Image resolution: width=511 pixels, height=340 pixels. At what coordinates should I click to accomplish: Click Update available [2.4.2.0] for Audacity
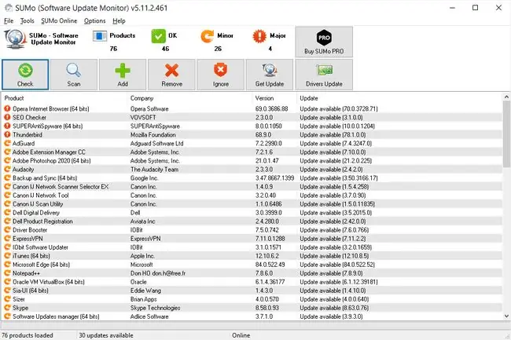[x=331, y=169]
